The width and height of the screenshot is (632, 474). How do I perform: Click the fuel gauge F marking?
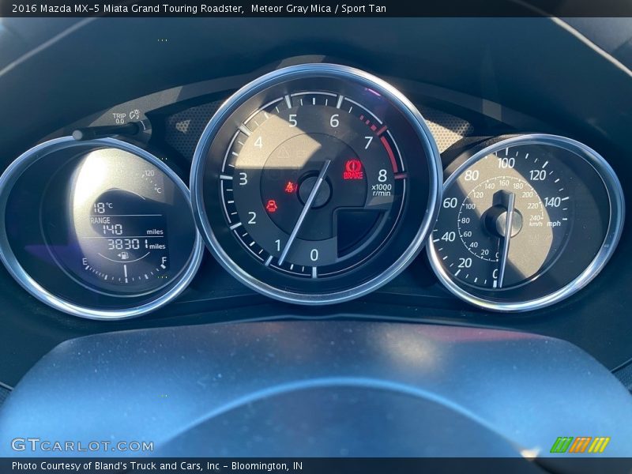(x=164, y=261)
